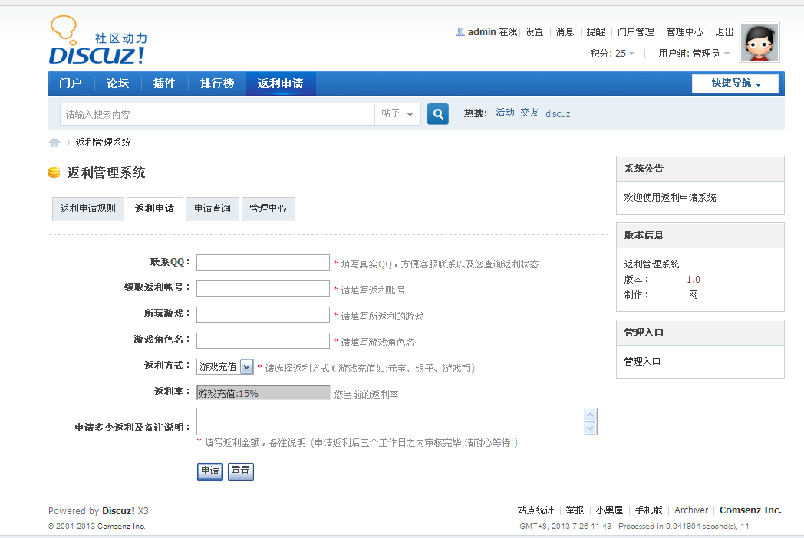Image resolution: width=804 pixels, height=538 pixels.
Task: Click the 申请 submit button
Action: point(209,471)
